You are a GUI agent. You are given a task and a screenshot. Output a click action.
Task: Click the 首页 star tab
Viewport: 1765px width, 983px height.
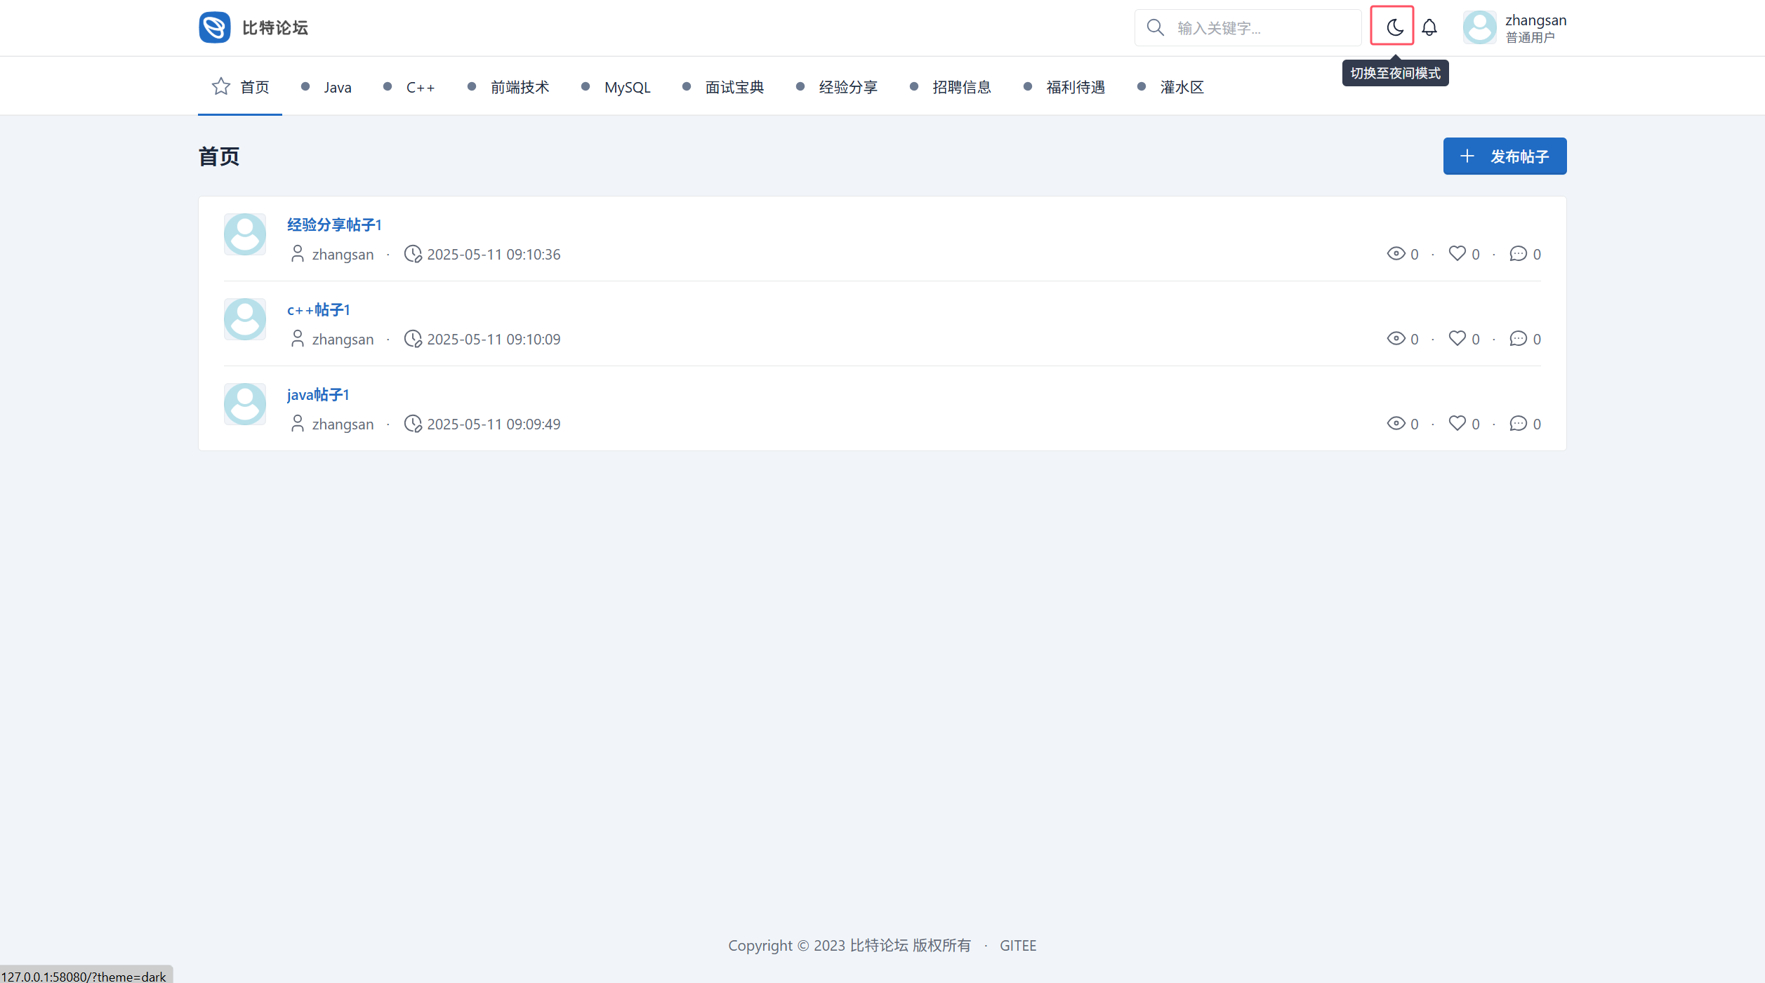point(240,87)
